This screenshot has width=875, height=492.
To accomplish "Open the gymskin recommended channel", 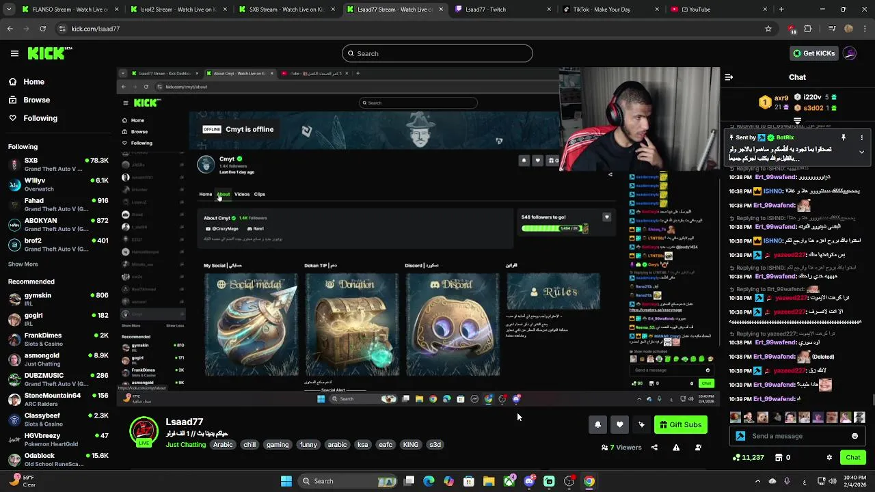I will click(57, 299).
